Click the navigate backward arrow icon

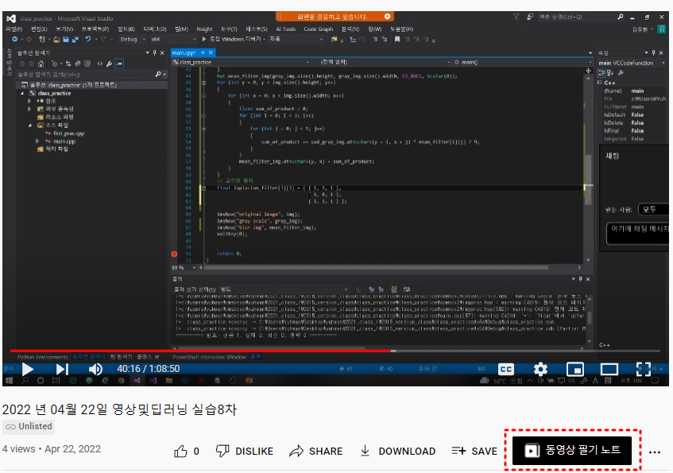point(14,39)
